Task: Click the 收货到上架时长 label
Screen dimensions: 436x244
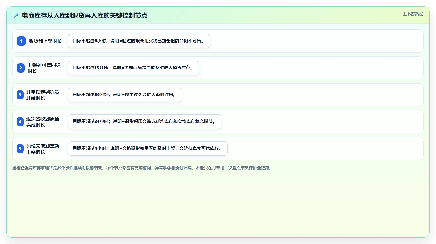Action: [x=45, y=41]
